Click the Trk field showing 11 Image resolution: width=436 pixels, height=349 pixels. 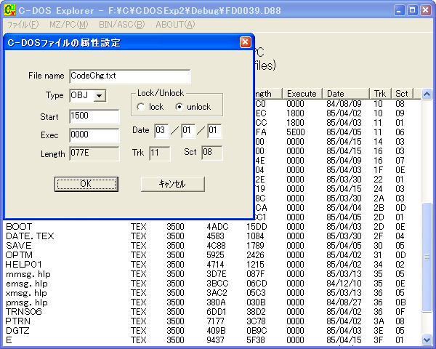[160, 153]
